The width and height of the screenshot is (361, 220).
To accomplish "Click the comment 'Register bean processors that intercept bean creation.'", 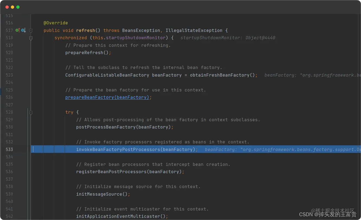I will click(x=153, y=165).
